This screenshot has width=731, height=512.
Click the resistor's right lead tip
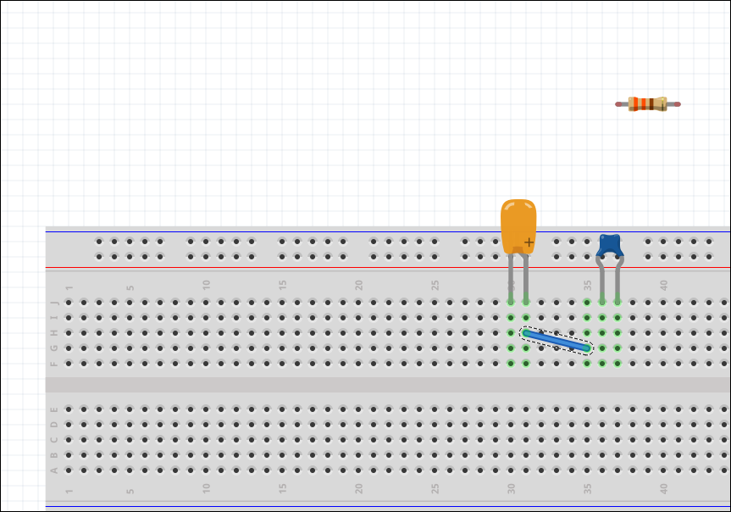678,104
